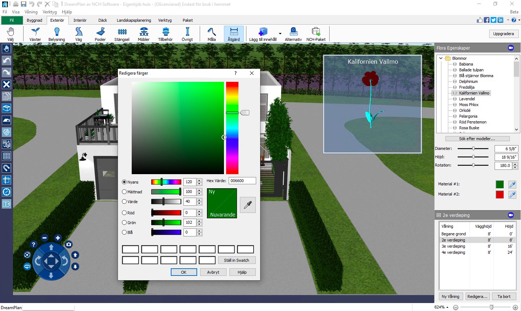Viewport: 521px width, 311px height.
Task: Switch to the Interiör tab
Action: [80, 20]
